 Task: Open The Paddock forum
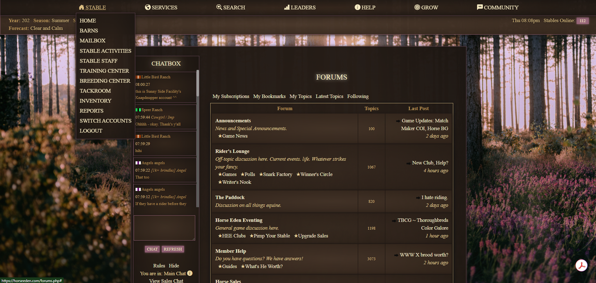tap(230, 197)
